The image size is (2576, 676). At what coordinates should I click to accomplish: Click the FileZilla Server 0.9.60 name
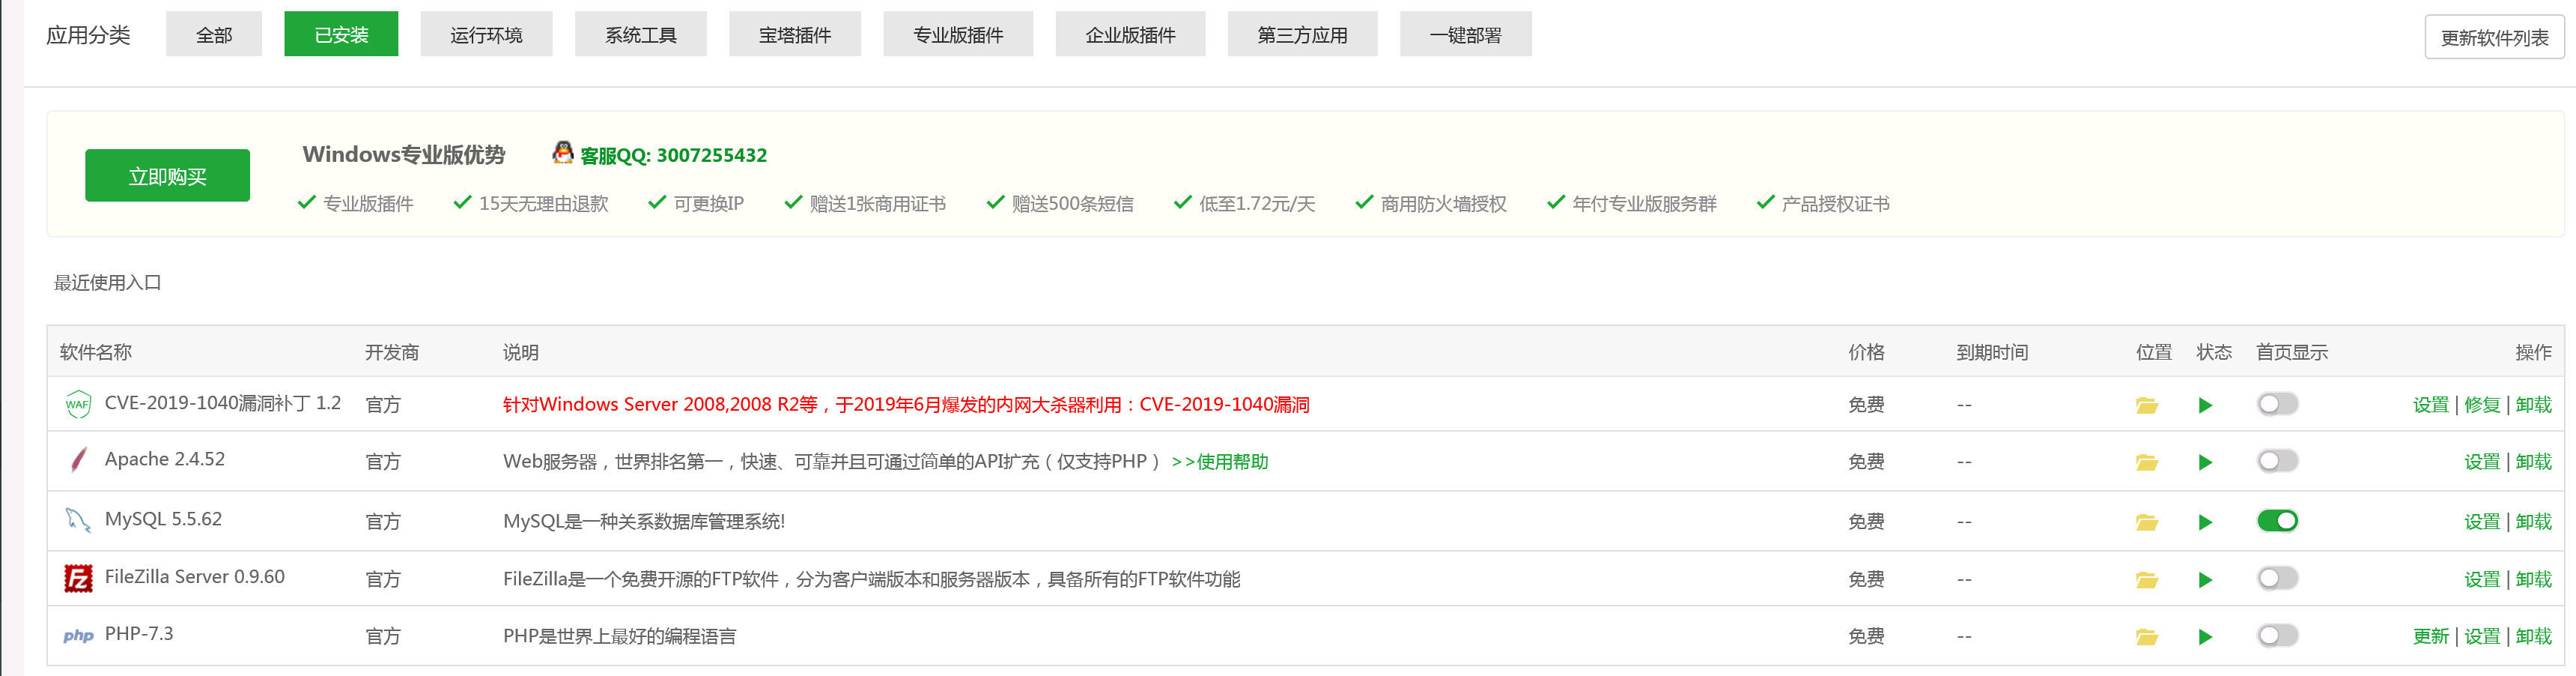(195, 577)
